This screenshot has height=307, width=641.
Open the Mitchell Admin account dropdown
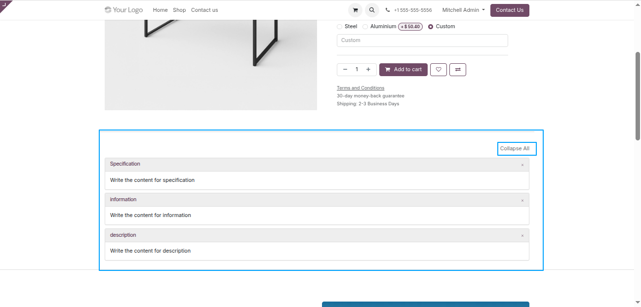[x=463, y=9]
